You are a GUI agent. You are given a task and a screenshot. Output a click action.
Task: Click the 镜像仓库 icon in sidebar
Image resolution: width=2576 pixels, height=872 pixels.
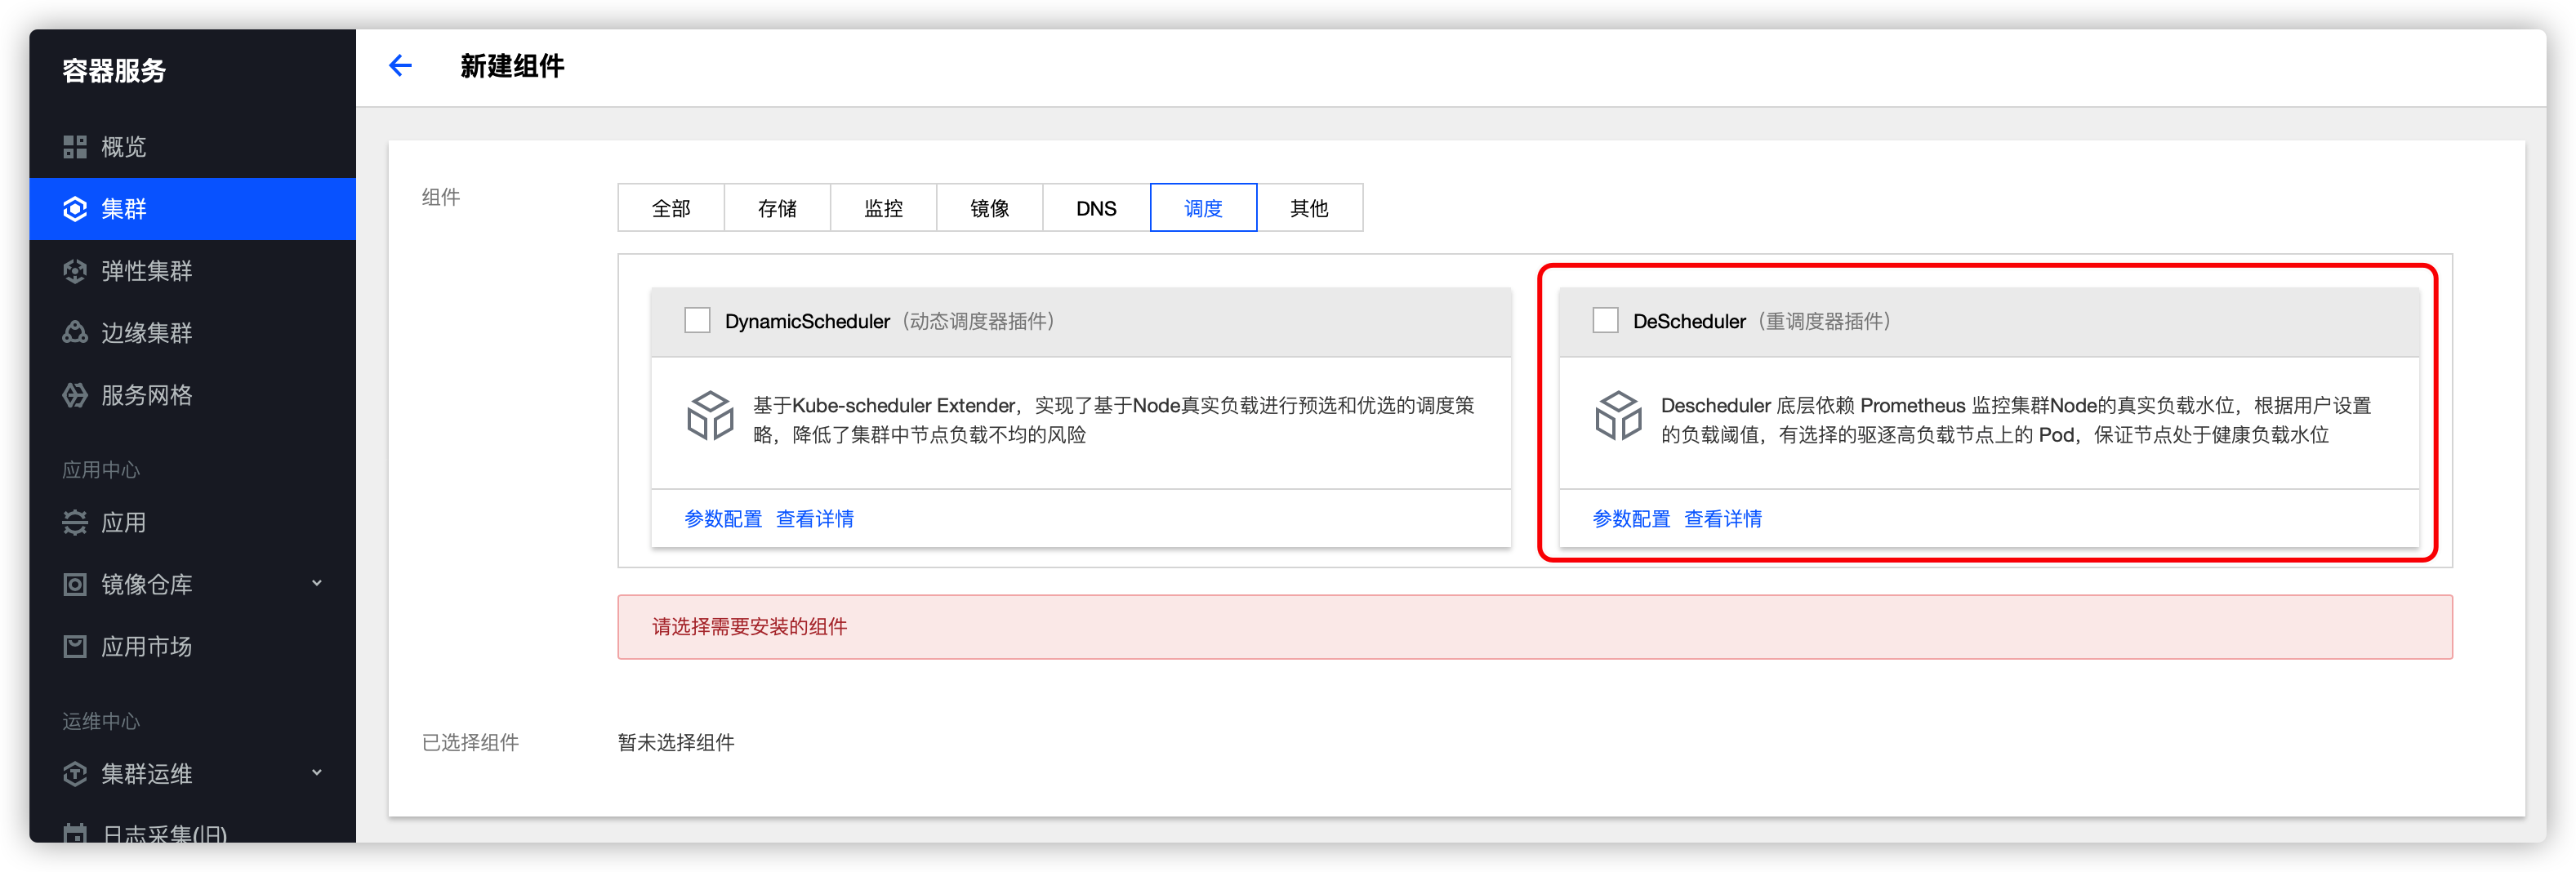point(75,584)
